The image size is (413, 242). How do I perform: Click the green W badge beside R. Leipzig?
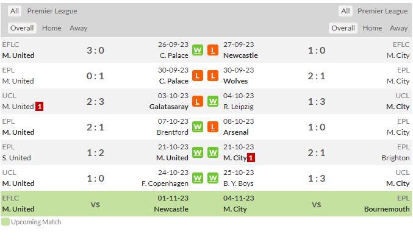tap(213, 101)
